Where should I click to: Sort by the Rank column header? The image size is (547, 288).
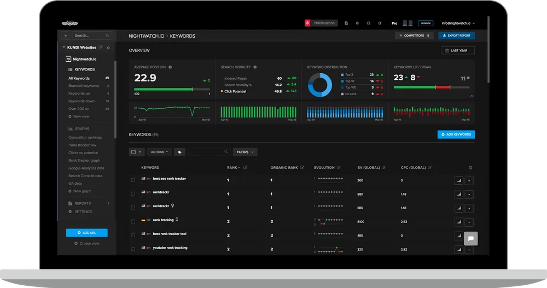(x=234, y=168)
